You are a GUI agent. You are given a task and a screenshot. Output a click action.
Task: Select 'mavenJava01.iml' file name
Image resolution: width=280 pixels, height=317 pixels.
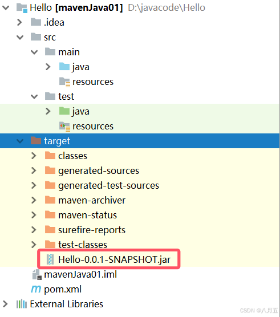click(x=80, y=275)
